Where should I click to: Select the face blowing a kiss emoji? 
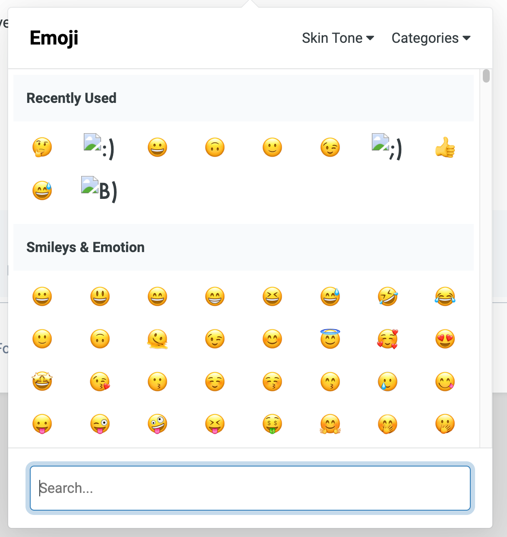pos(100,381)
